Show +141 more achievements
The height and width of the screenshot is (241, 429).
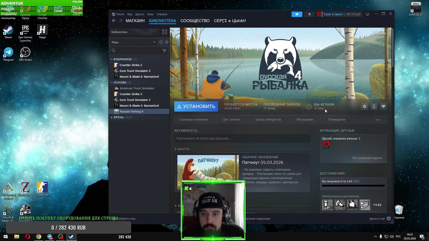(x=377, y=205)
